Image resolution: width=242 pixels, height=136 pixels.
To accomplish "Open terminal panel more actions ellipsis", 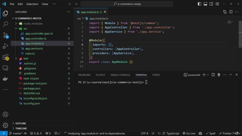I will point(225,75).
